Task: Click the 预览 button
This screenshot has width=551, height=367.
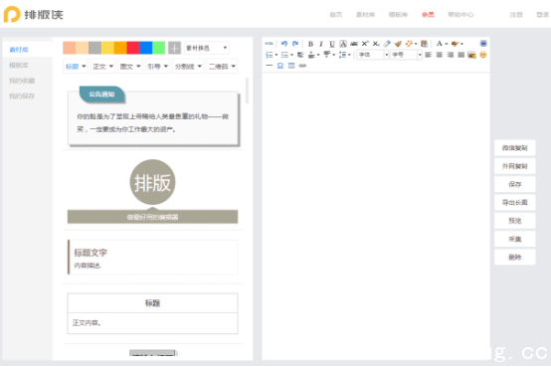Action: (x=515, y=221)
